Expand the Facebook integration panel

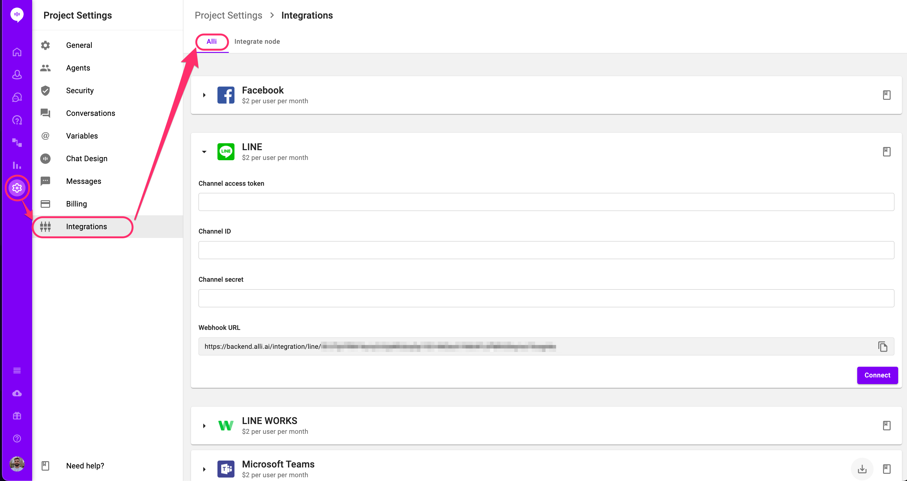204,95
